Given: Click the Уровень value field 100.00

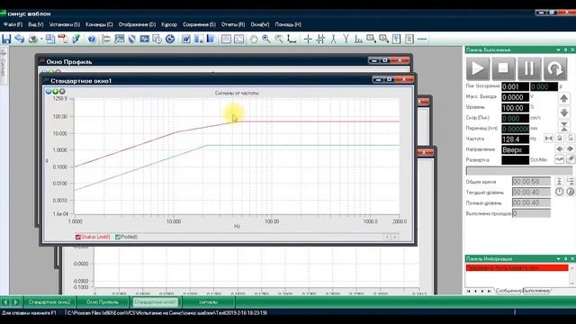Looking at the screenshot, I should pos(515,108).
